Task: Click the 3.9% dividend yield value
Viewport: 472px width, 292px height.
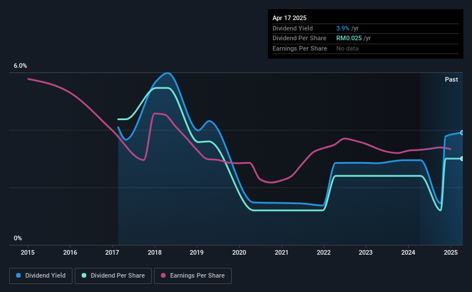Action: (x=343, y=28)
